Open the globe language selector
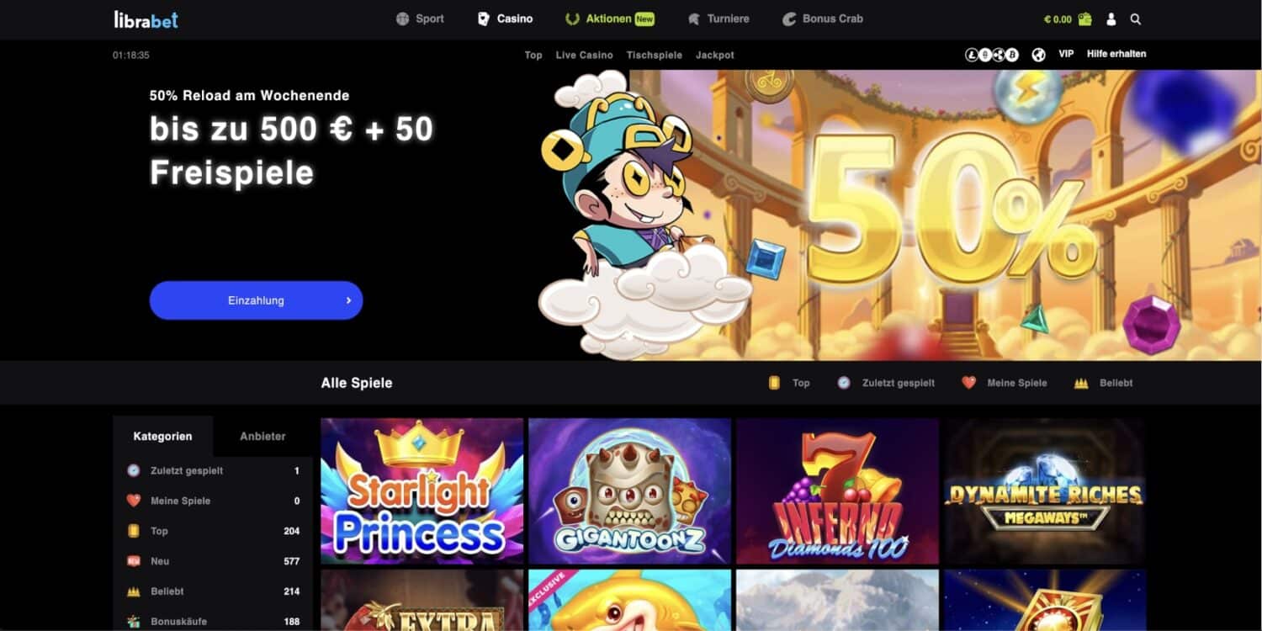 1039,55
